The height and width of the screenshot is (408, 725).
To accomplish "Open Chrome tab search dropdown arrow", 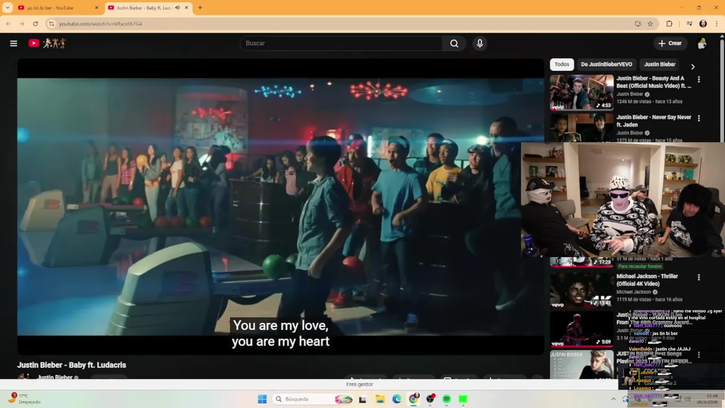I will 8,8.
